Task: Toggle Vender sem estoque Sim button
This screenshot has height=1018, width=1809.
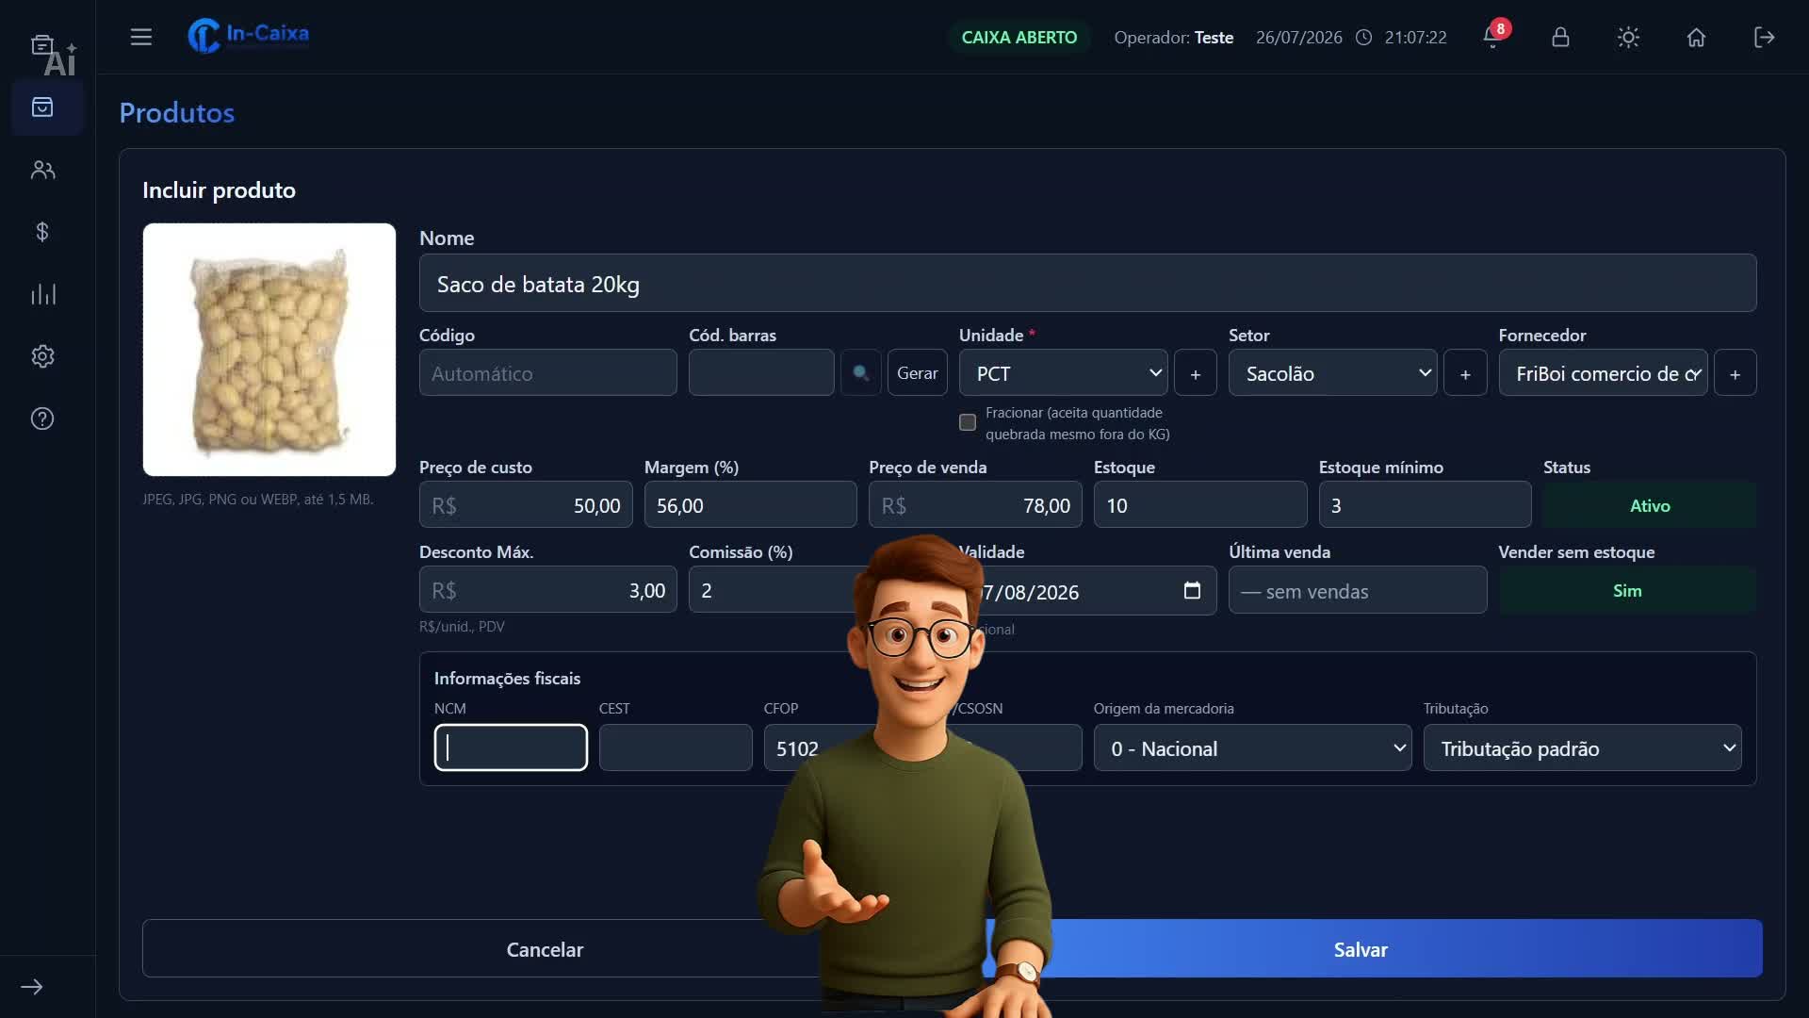Action: pyautogui.click(x=1627, y=590)
